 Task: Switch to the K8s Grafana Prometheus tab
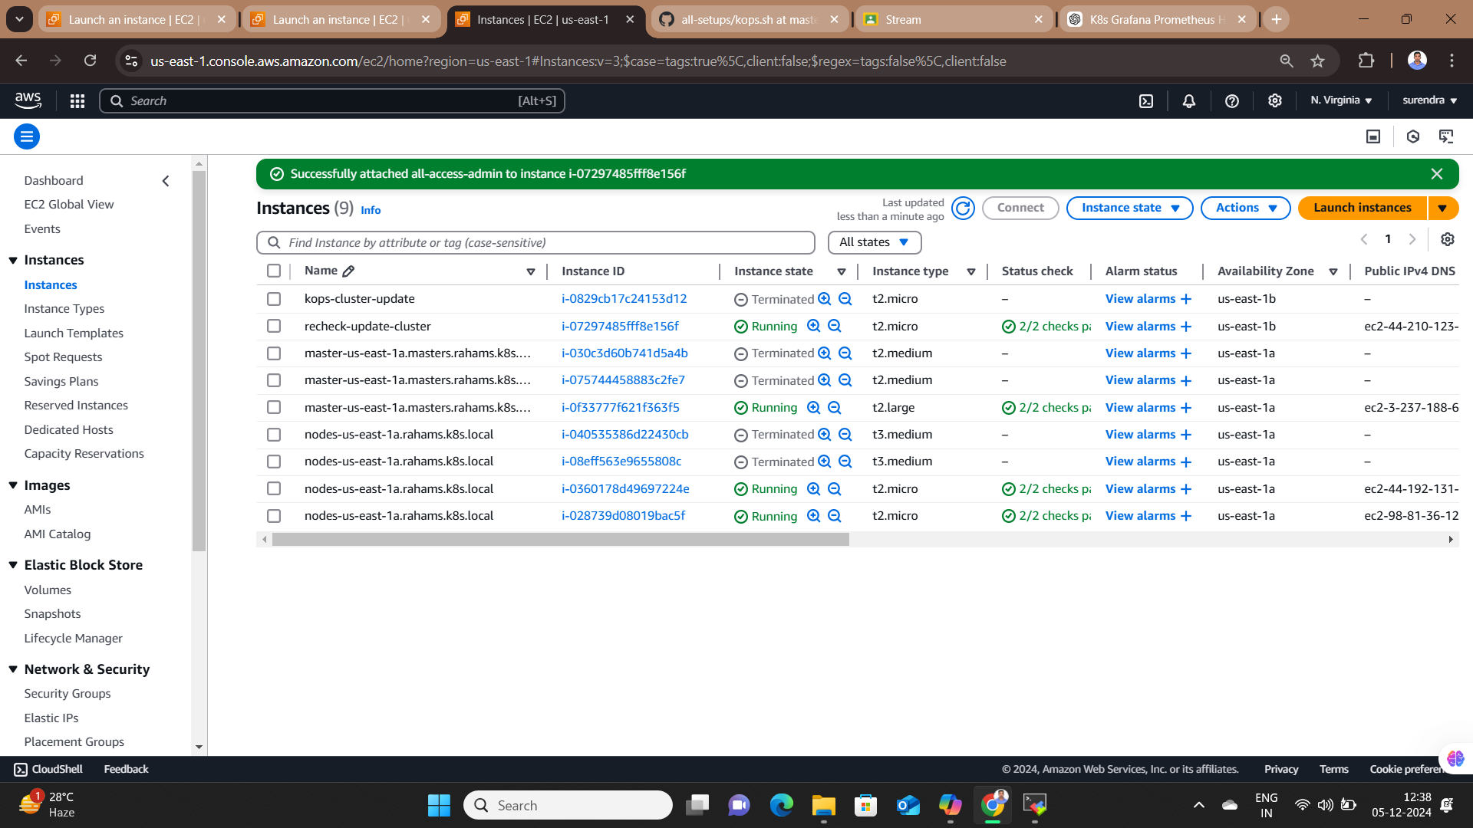[x=1158, y=19]
